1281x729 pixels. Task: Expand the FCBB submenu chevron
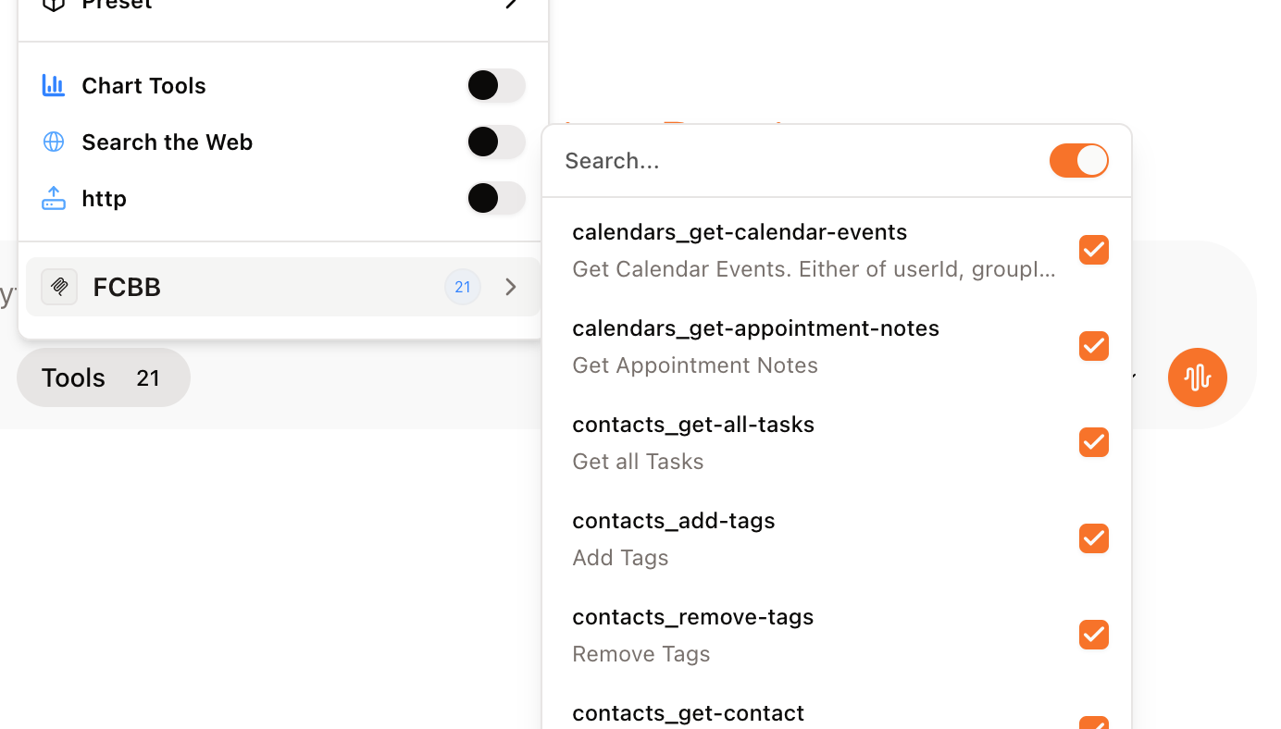click(x=510, y=287)
